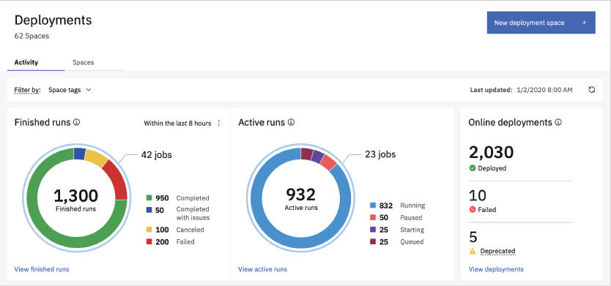Screen dimensions: 611x286
Task: Click the green Deployed checkmark status icon
Action: pyautogui.click(x=473, y=168)
